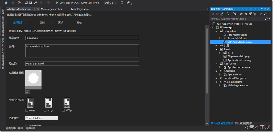
Task: Click Sync with Active Document icon in Solution Explorer
Action: point(241,14)
